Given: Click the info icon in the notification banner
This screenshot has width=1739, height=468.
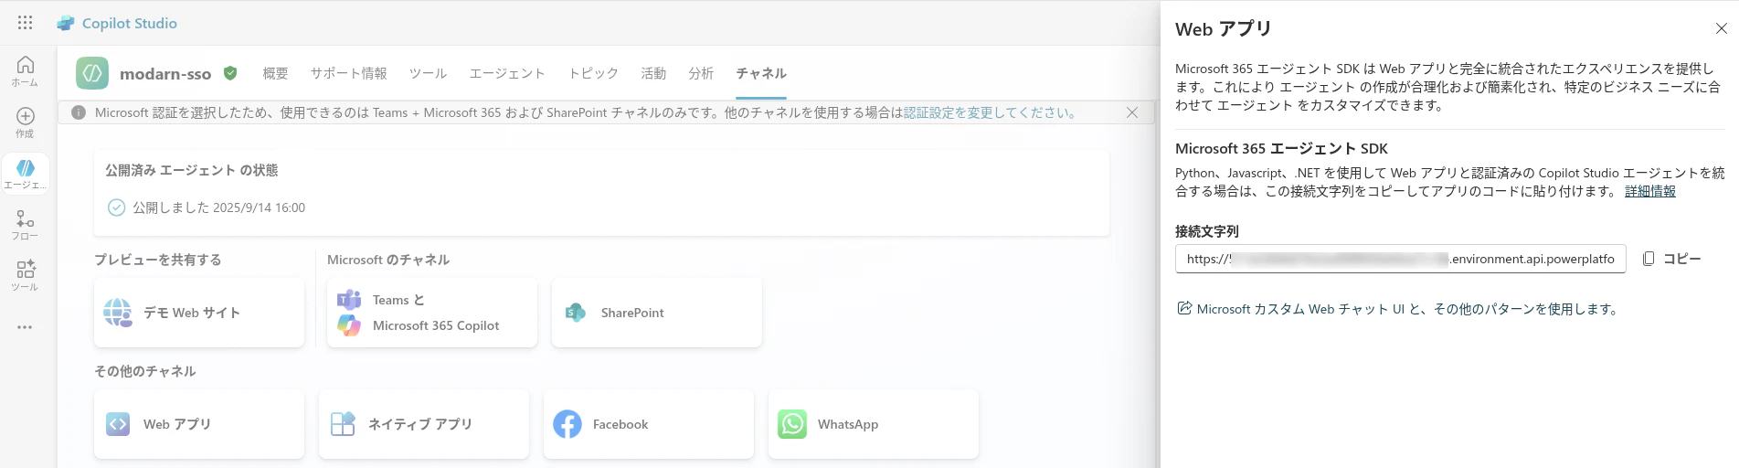Looking at the screenshot, I should [79, 112].
